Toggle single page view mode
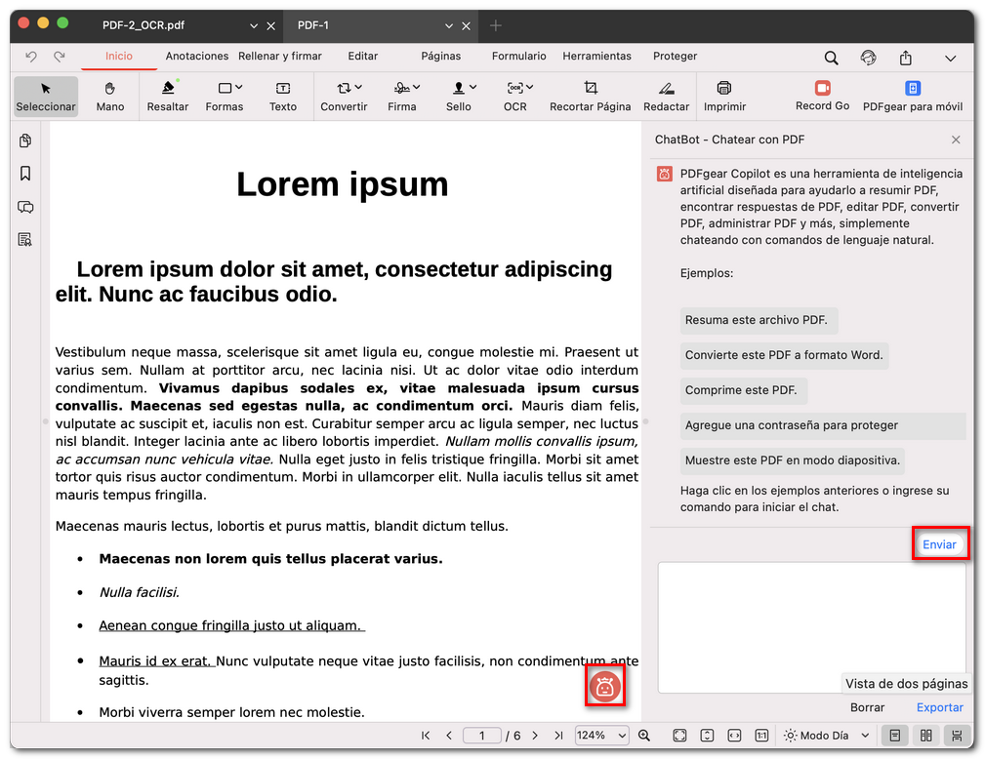 (x=892, y=736)
